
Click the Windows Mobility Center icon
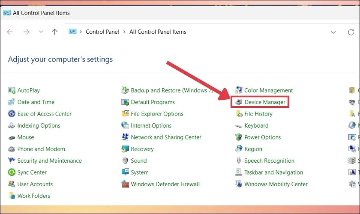click(x=239, y=184)
